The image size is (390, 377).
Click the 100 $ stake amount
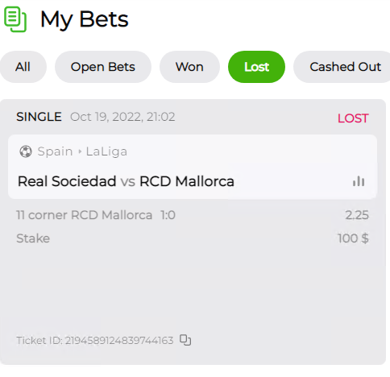pyautogui.click(x=353, y=238)
